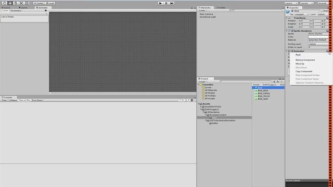Expand the AssetStoreTools folder
The image size is (333, 187).
[201, 107]
